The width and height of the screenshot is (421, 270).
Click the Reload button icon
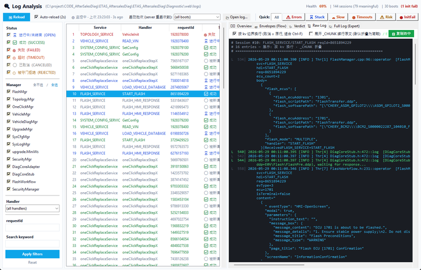[11, 17]
